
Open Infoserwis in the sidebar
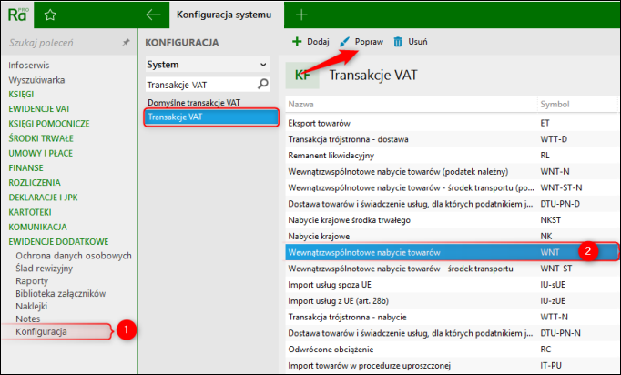click(x=29, y=66)
